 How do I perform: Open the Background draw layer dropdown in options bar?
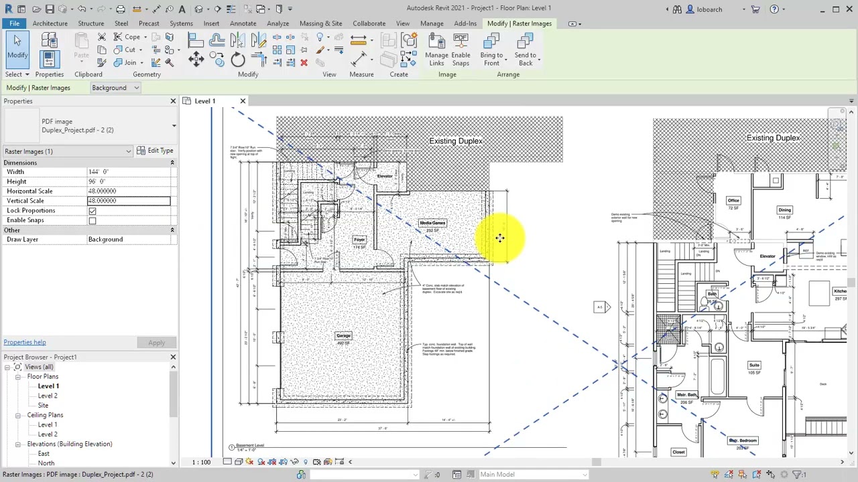coord(115,88)
